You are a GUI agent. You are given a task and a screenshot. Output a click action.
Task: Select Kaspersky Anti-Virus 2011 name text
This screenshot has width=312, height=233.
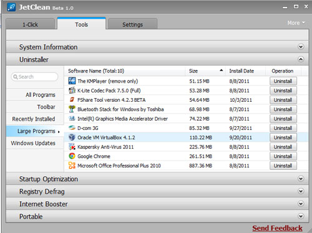(105, 147)
